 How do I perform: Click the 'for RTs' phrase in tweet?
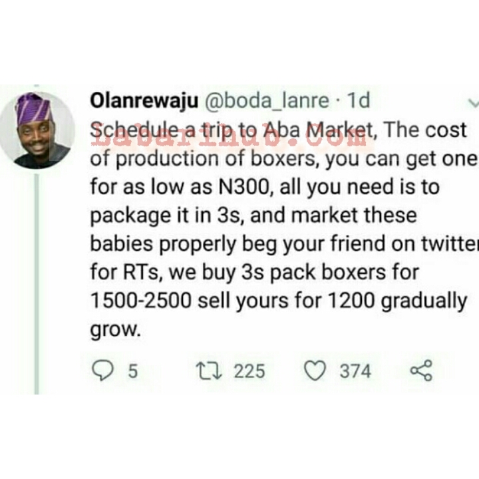126,272
